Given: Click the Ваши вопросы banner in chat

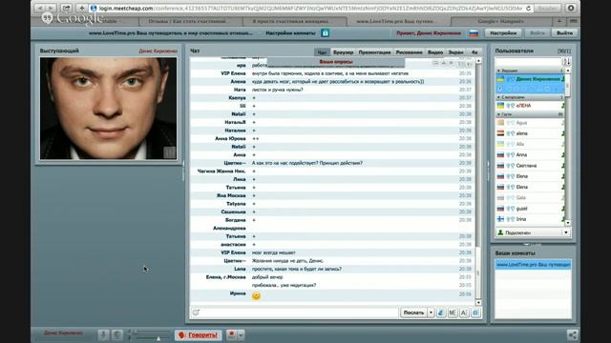Looking at the screenshot, I should click(x=336, y=62).
